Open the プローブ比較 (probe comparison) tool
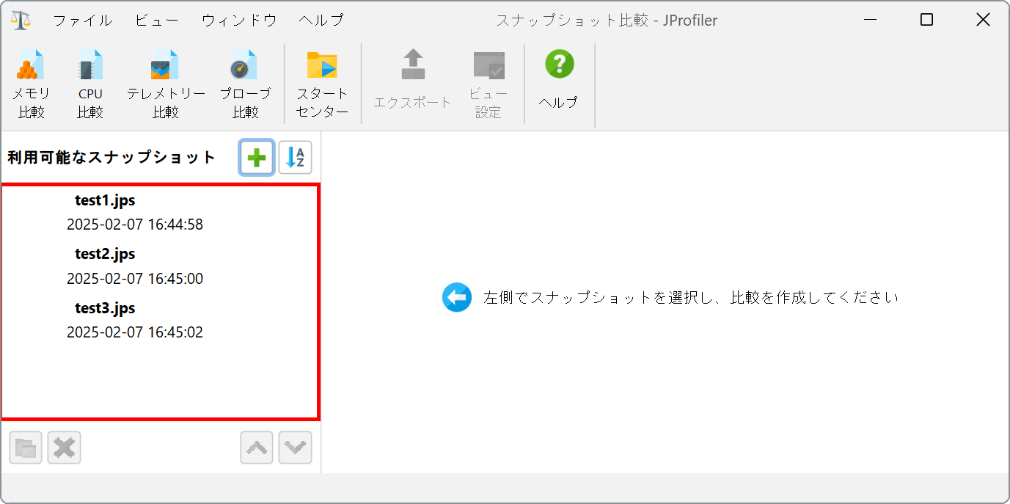The height and width of the screenshot is (504, 1010). point(245,84)
